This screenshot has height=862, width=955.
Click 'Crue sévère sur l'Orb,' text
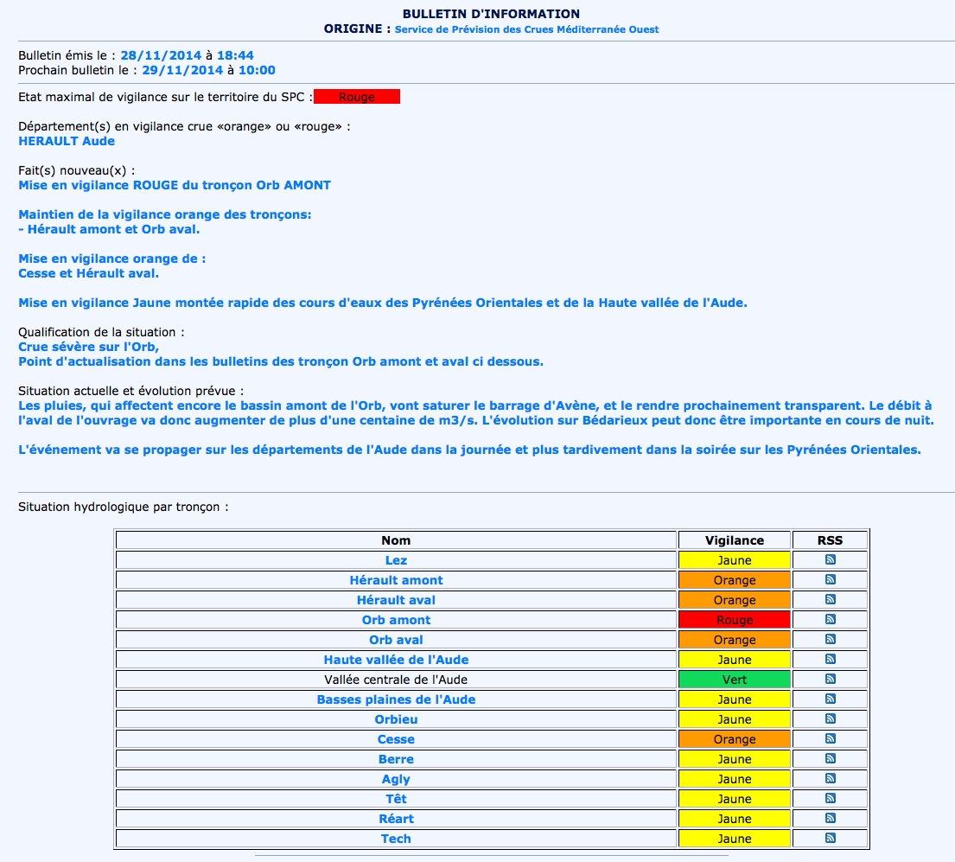tap(88, 348)
